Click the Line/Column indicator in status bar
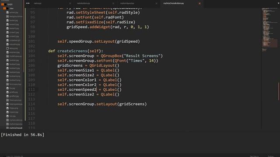The height and width of the screenshot is (157, 280). [14, 156]
